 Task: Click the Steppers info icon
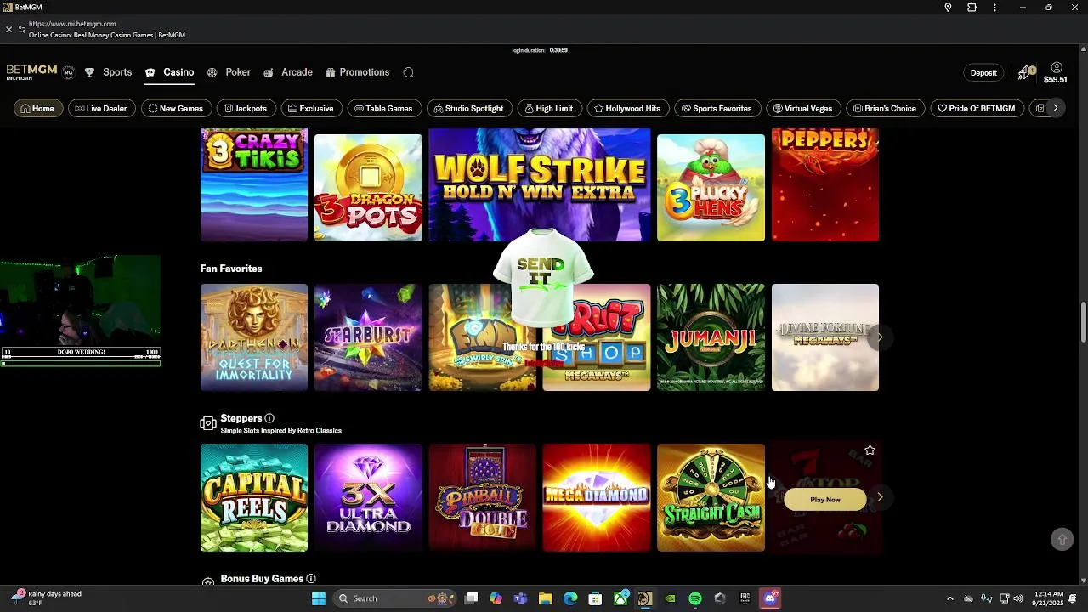pyautogui.click(x=269, y=418)
